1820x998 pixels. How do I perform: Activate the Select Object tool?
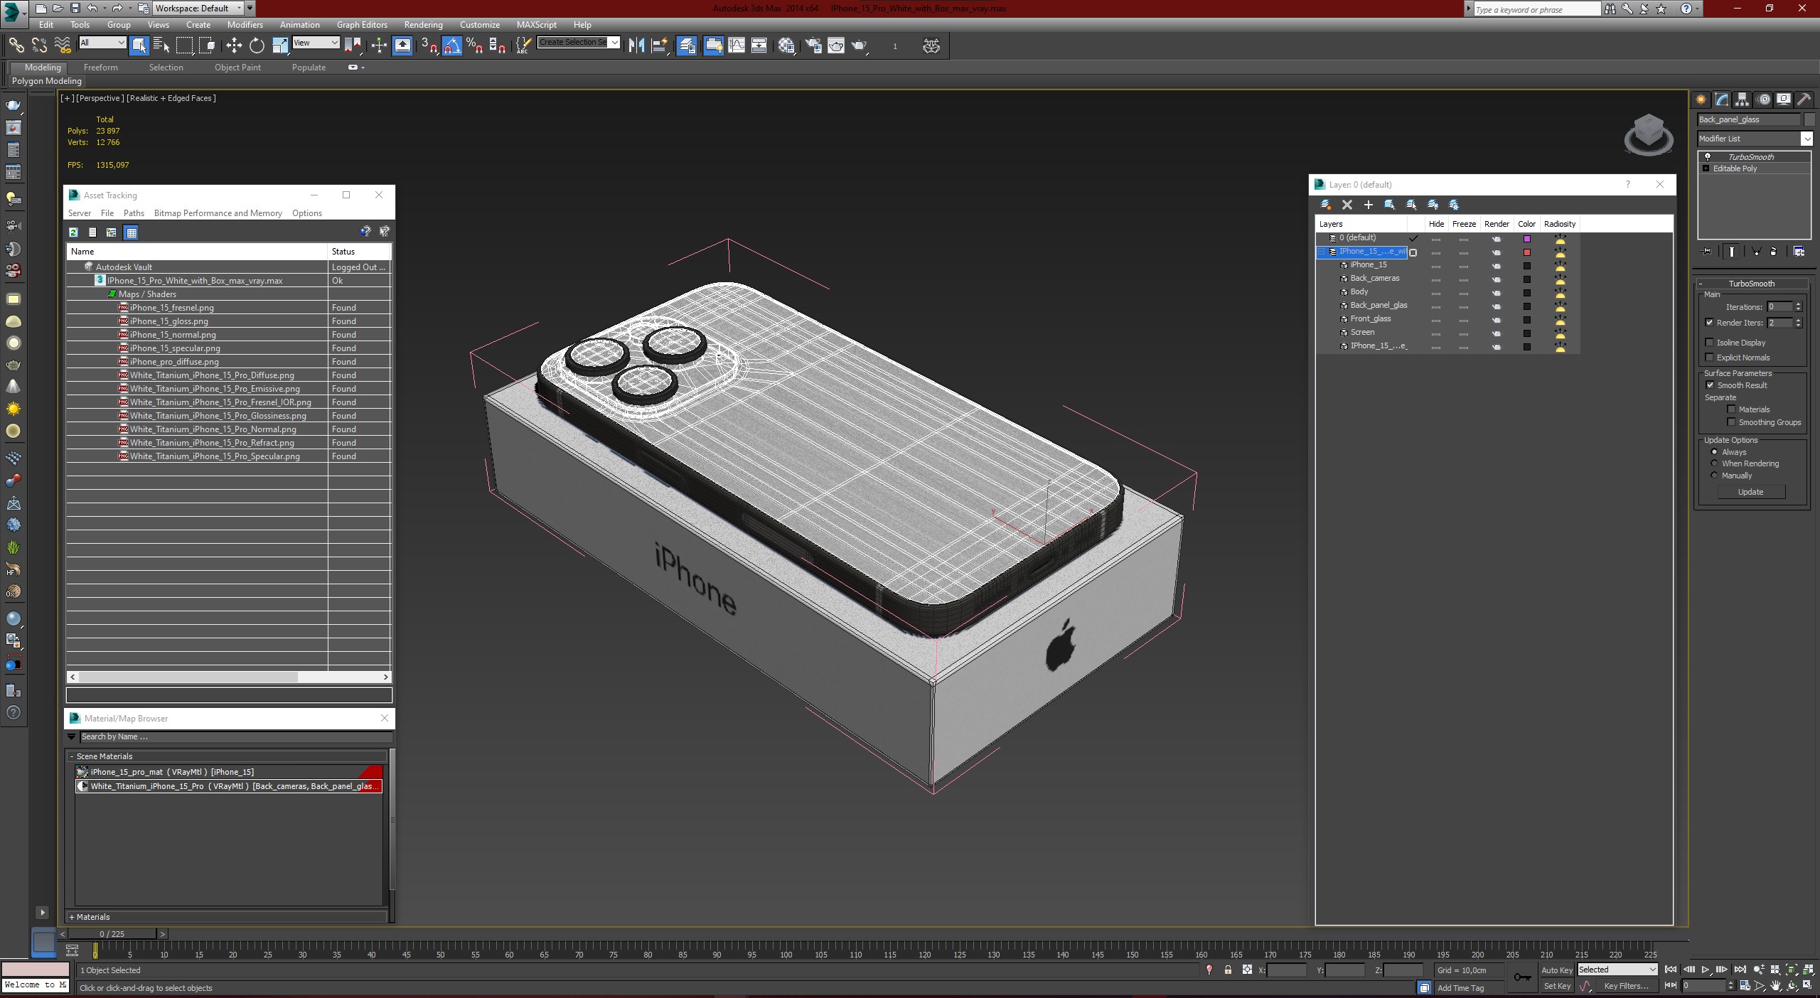tap(139, 45)
